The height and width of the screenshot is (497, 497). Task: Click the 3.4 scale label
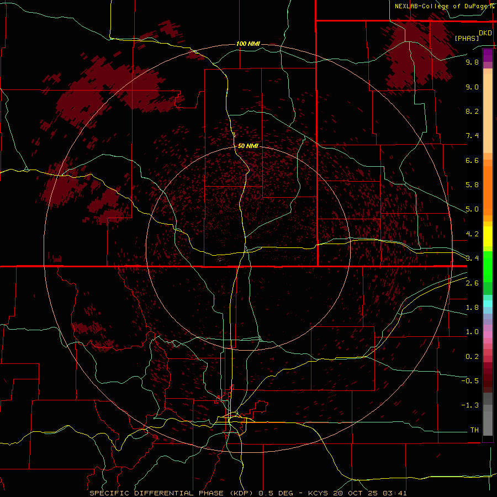(472, 258)
